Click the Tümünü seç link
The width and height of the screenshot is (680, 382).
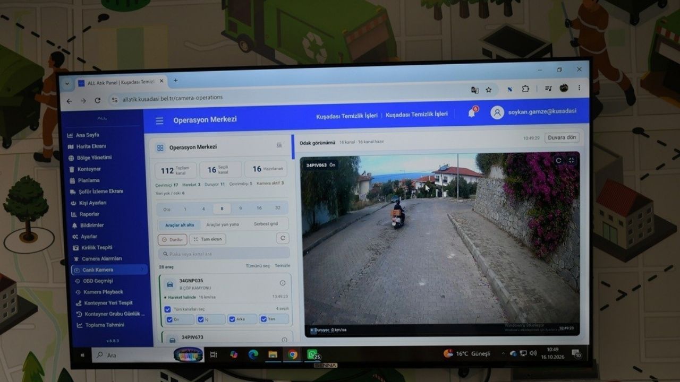click(259, 265)
